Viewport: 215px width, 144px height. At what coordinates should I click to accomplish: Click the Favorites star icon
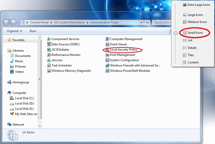[9, 40]
